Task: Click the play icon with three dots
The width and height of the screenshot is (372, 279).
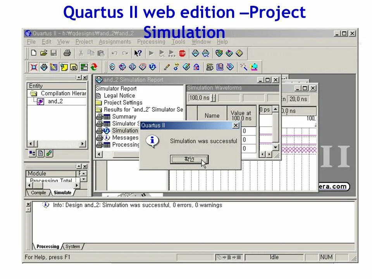Action: (x=172, y=53)
